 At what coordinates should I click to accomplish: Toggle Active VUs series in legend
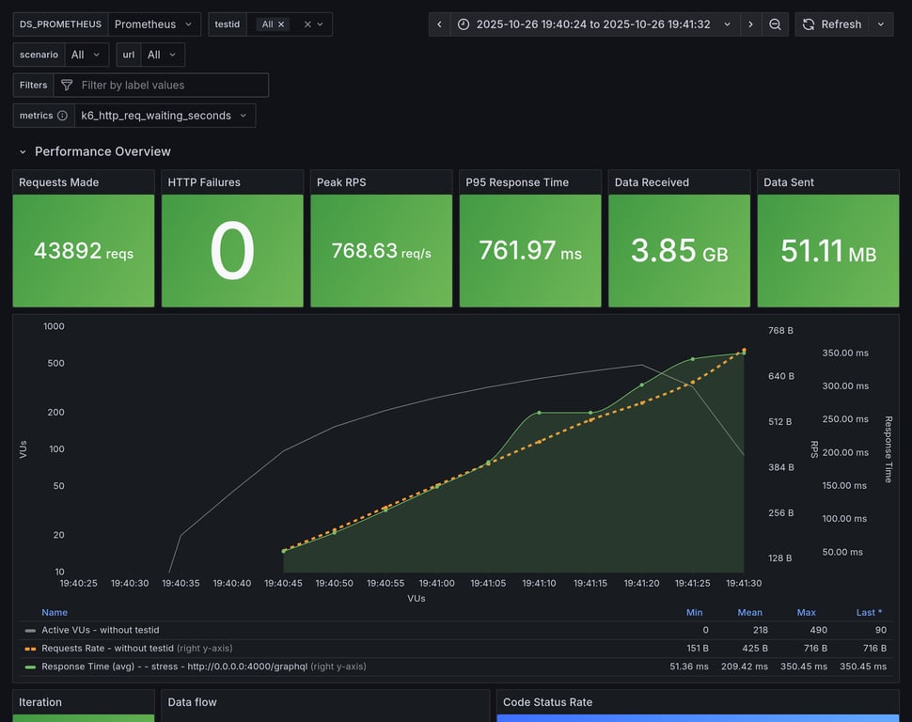pyautogui.click(x=101, y=631)
